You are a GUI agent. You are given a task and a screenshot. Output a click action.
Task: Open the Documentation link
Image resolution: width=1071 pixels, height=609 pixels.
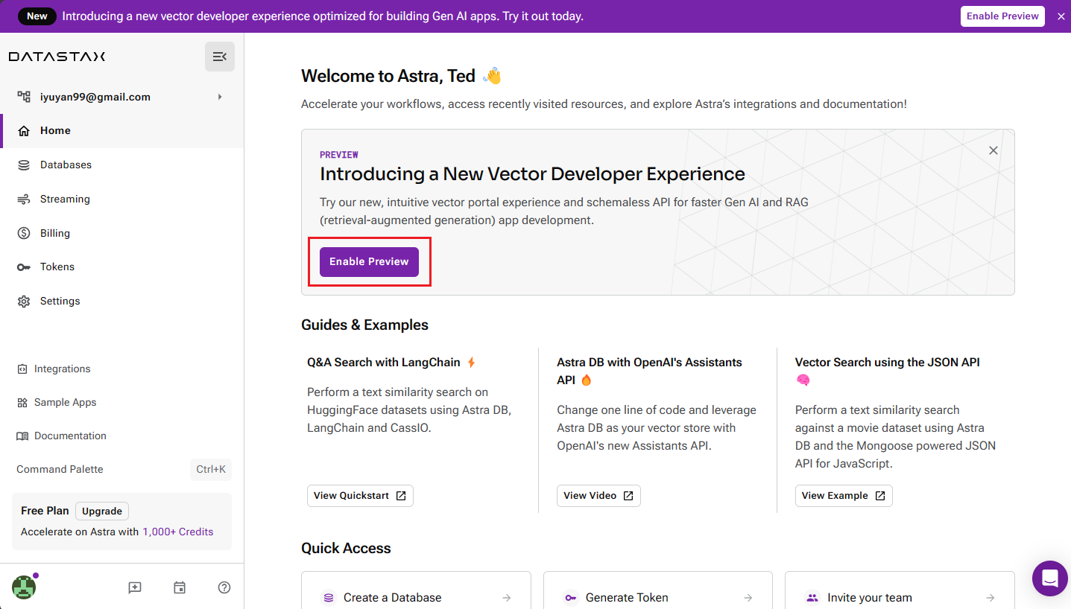pos(70,436)
